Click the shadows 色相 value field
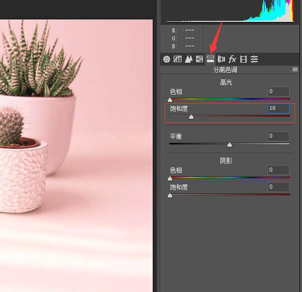 (279, 170)
